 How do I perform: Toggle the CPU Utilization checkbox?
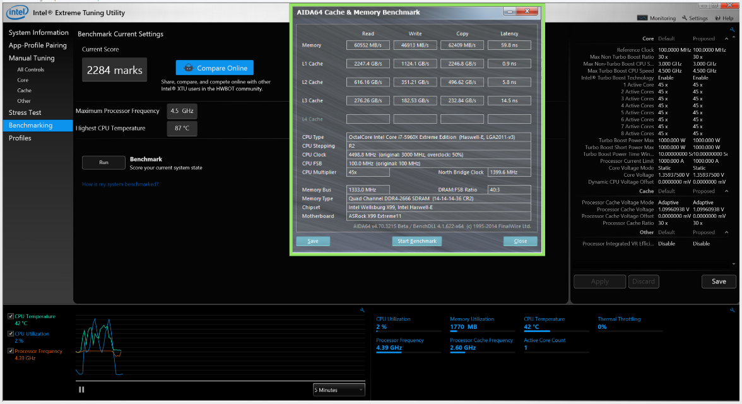point(11,334)
